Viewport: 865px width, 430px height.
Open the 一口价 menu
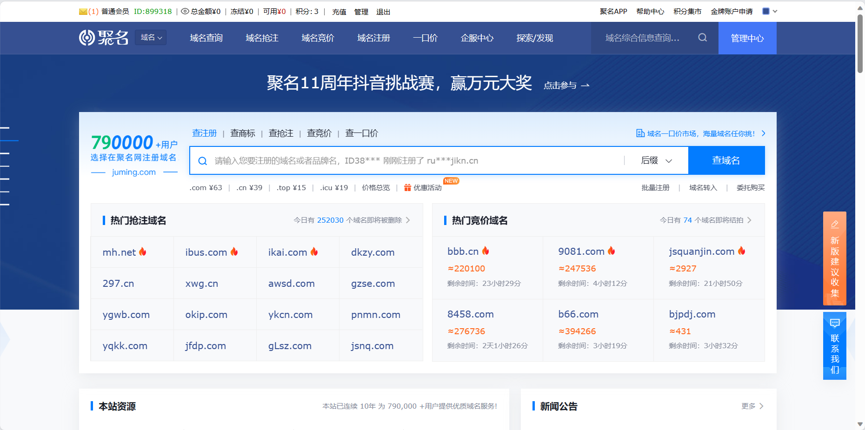[426, 38]
